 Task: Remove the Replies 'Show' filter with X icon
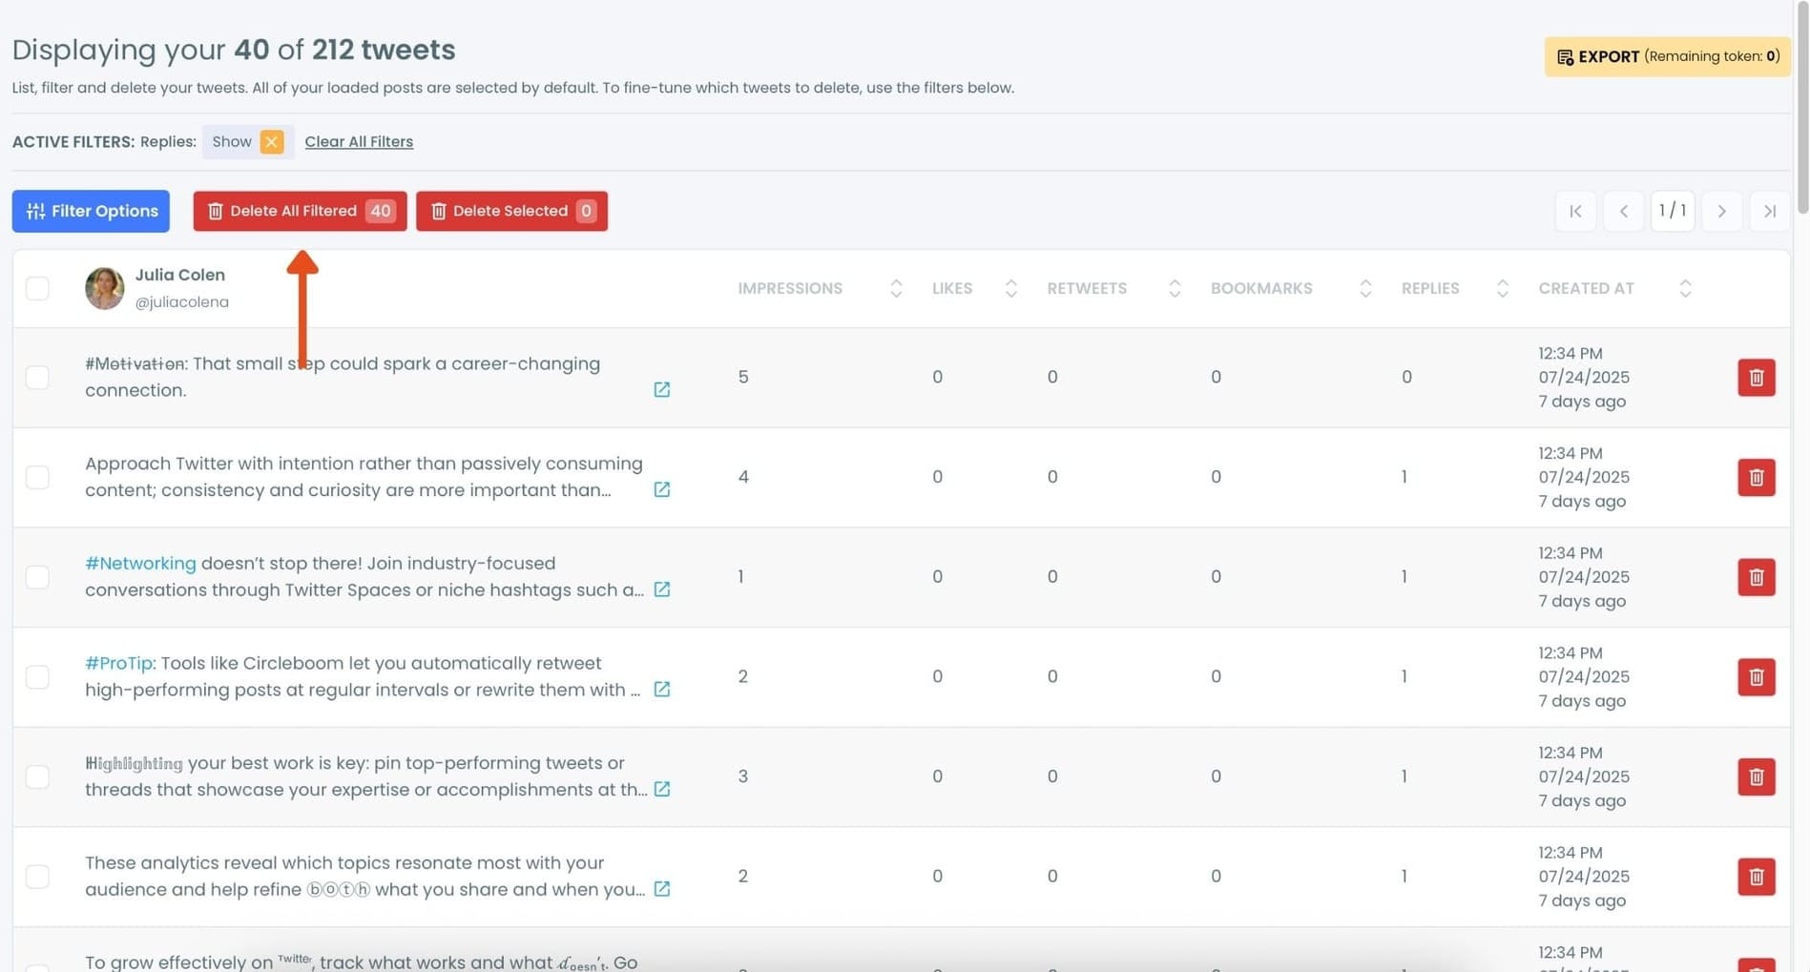[x=272, y=142]
